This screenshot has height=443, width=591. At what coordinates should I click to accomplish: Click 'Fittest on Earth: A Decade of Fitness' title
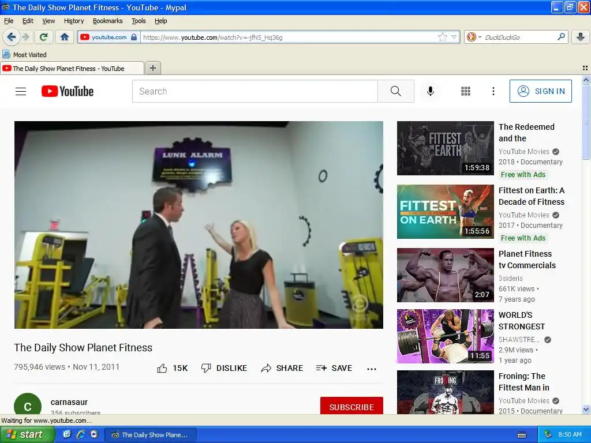point(532,196)
